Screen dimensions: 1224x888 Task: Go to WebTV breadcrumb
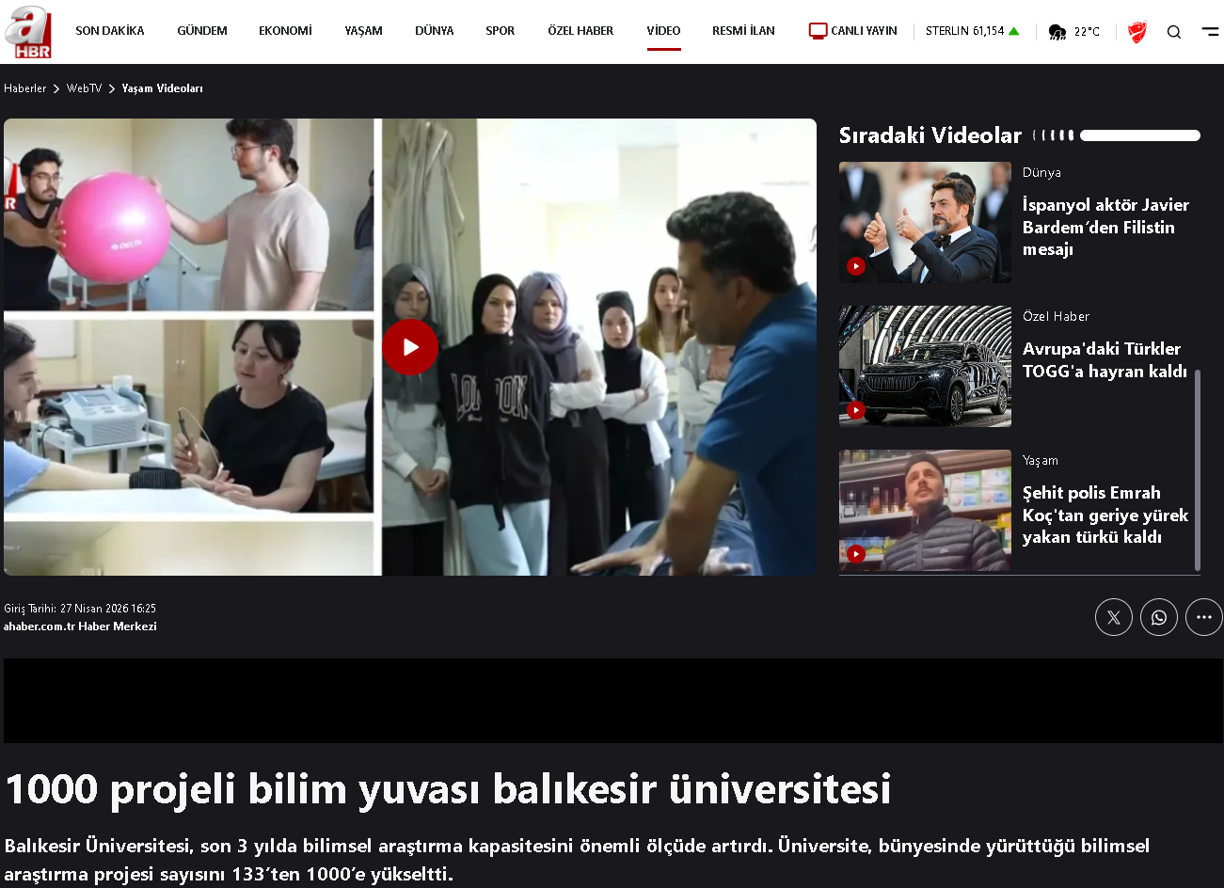tap(84, 88)
